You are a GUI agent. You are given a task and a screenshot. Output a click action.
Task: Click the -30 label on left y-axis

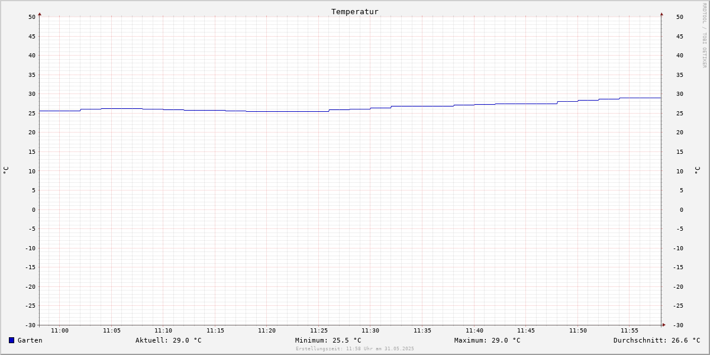click(30, 325)
